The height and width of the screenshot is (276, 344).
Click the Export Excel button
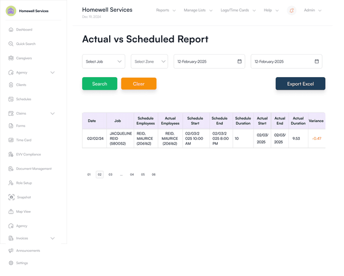click(x=300, y=84)
